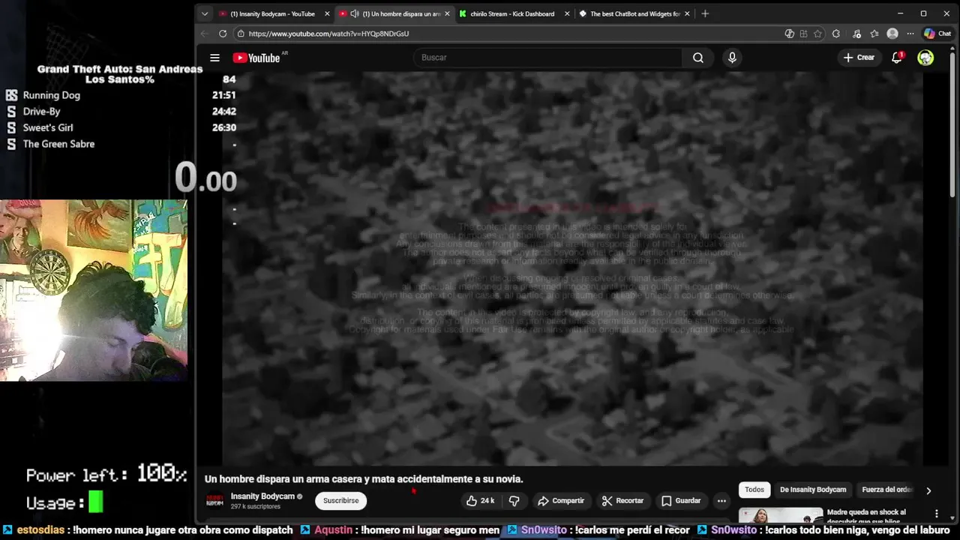Image resolution: width=960 pixels, height=540 pixels.
Task: Dislike the video with thumbs-down
Action: 514,500
